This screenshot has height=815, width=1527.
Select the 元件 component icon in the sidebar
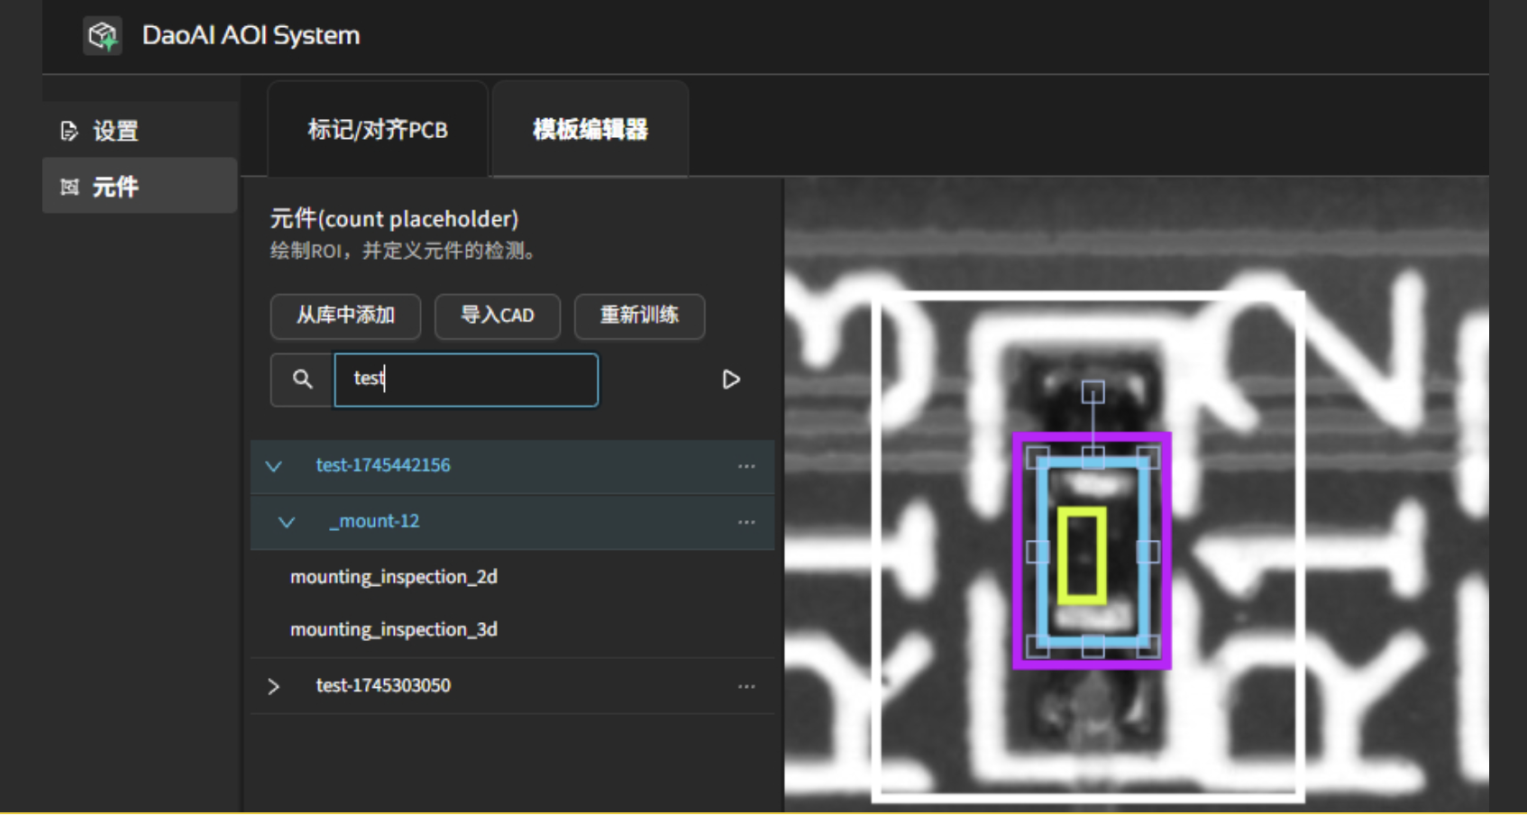69,186
